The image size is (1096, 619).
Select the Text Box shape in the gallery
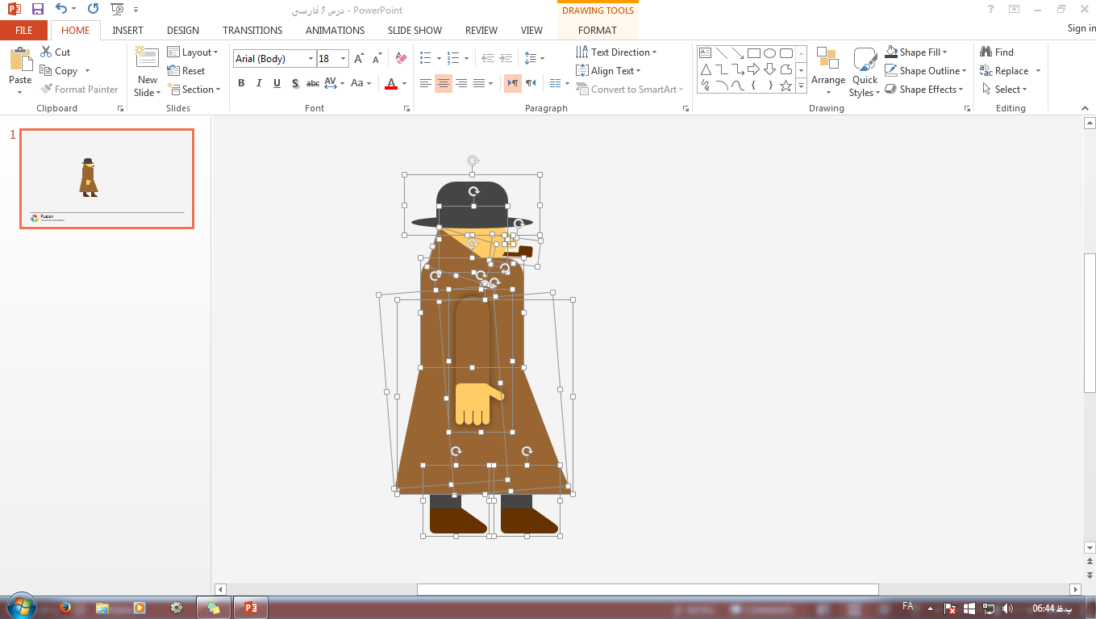(x=706, y=54)
